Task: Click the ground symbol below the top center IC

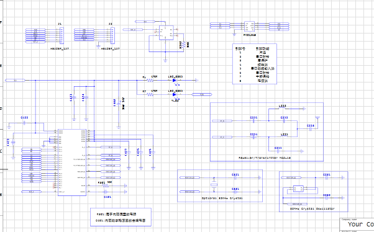Action: point(165,61)
